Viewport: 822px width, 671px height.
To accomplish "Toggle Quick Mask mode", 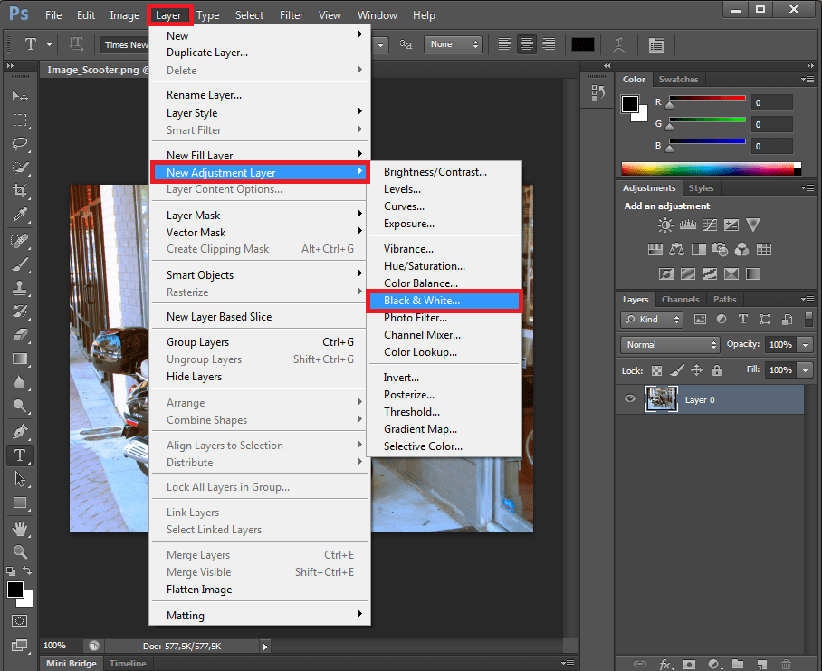I will point(19,621).
